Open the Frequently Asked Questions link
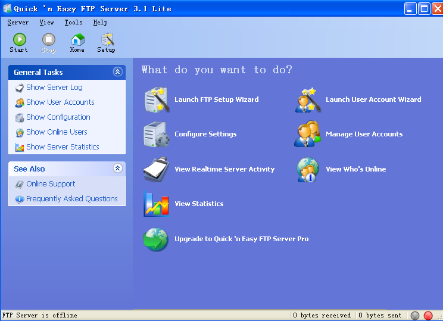 click(71, 199)
